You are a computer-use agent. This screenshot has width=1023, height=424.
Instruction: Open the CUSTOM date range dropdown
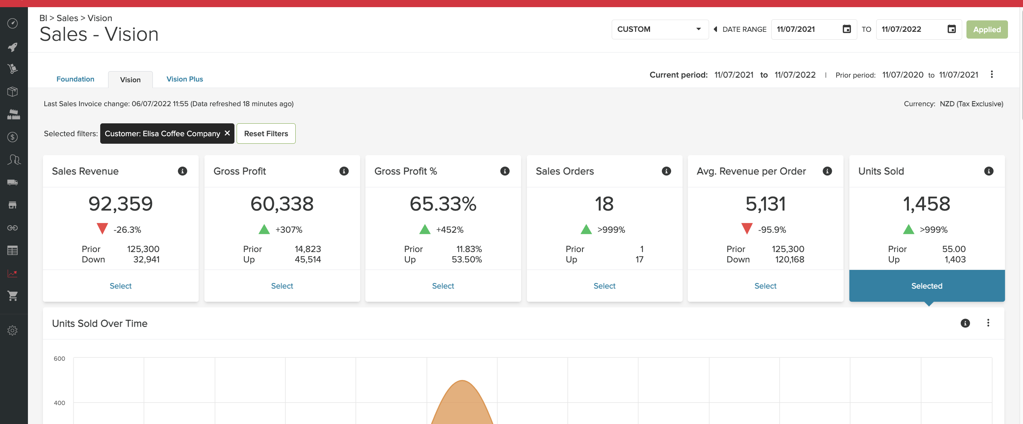[x=660, y=29]
